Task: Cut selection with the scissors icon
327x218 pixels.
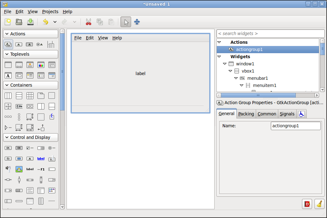Action: pyautogui.click(x=88, y=22)
